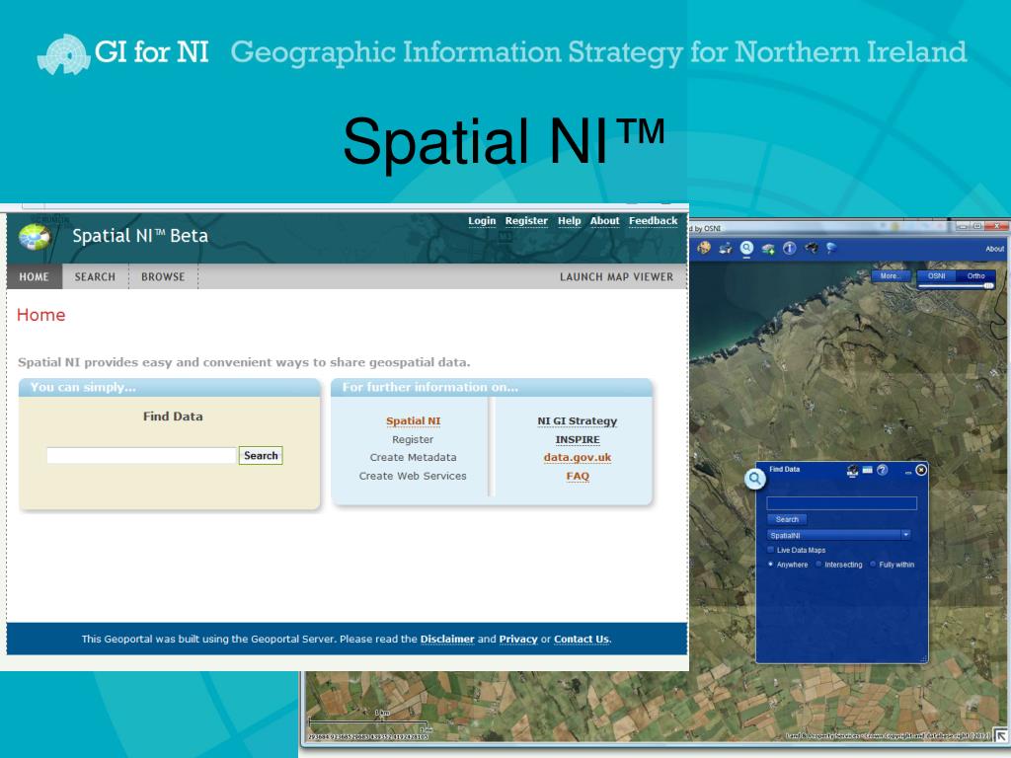This screenshot has height=758, width=1011.
Task: Switch basemap to OSNI
Action: click(x=936, y=276)
